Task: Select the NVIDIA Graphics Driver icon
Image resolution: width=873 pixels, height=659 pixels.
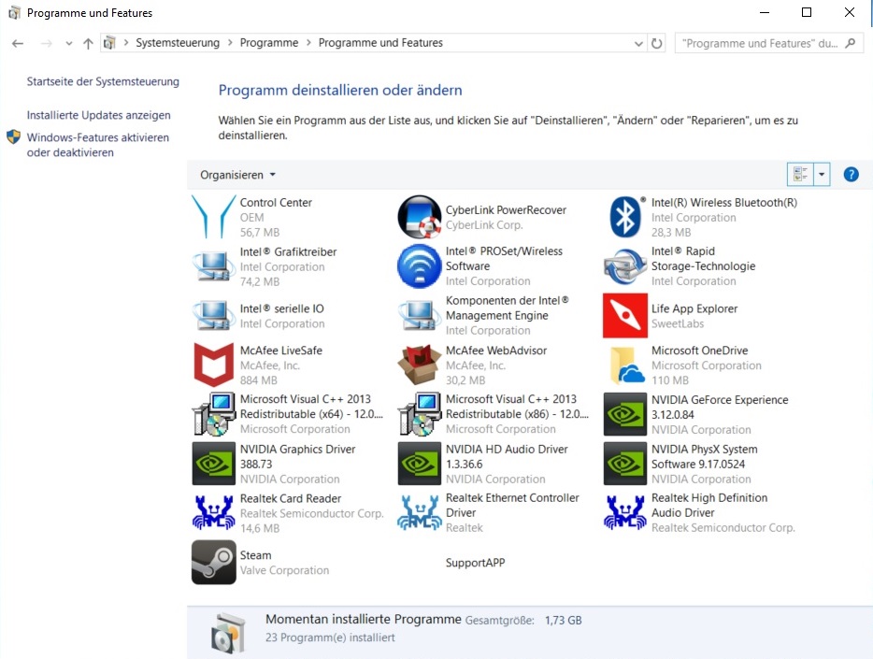Action: [214, 464]
